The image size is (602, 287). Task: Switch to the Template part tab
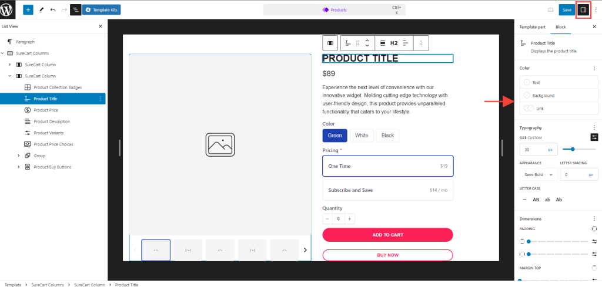(533, 27)
